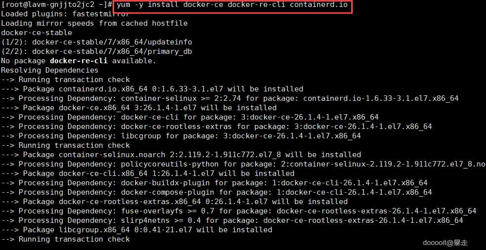
Task: Click the docker-buildx-plugin dependency line
Action: pyautogui.click(x=214, y=183)
